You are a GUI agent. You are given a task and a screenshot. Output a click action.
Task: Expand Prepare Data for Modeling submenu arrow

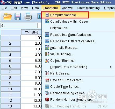coord(111,67)
